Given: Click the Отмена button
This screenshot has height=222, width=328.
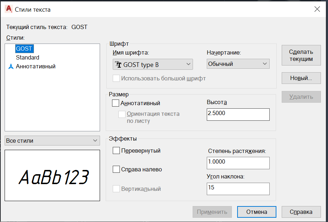Looking at the screenshot, I should pyautogui.click(x=257, y=212).
